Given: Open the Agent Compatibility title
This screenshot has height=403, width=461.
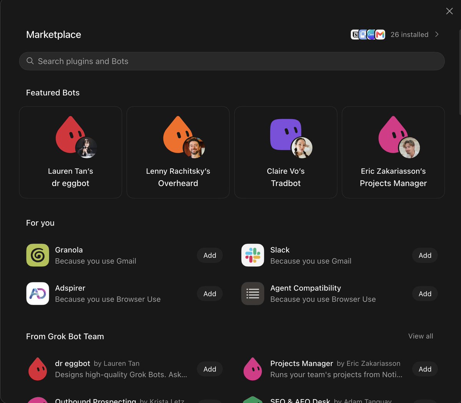Looking at the screenshot, I should (x=305, y=288).
